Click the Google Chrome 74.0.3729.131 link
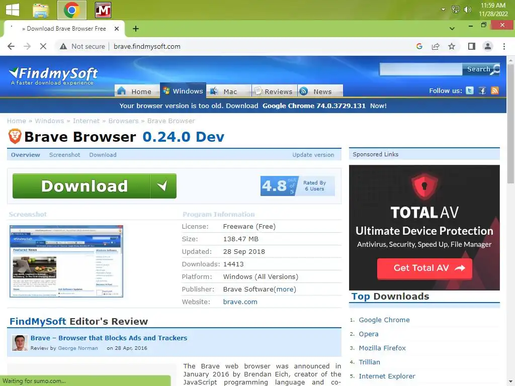This screenshot has height=386, width=515. coord(314,106)
